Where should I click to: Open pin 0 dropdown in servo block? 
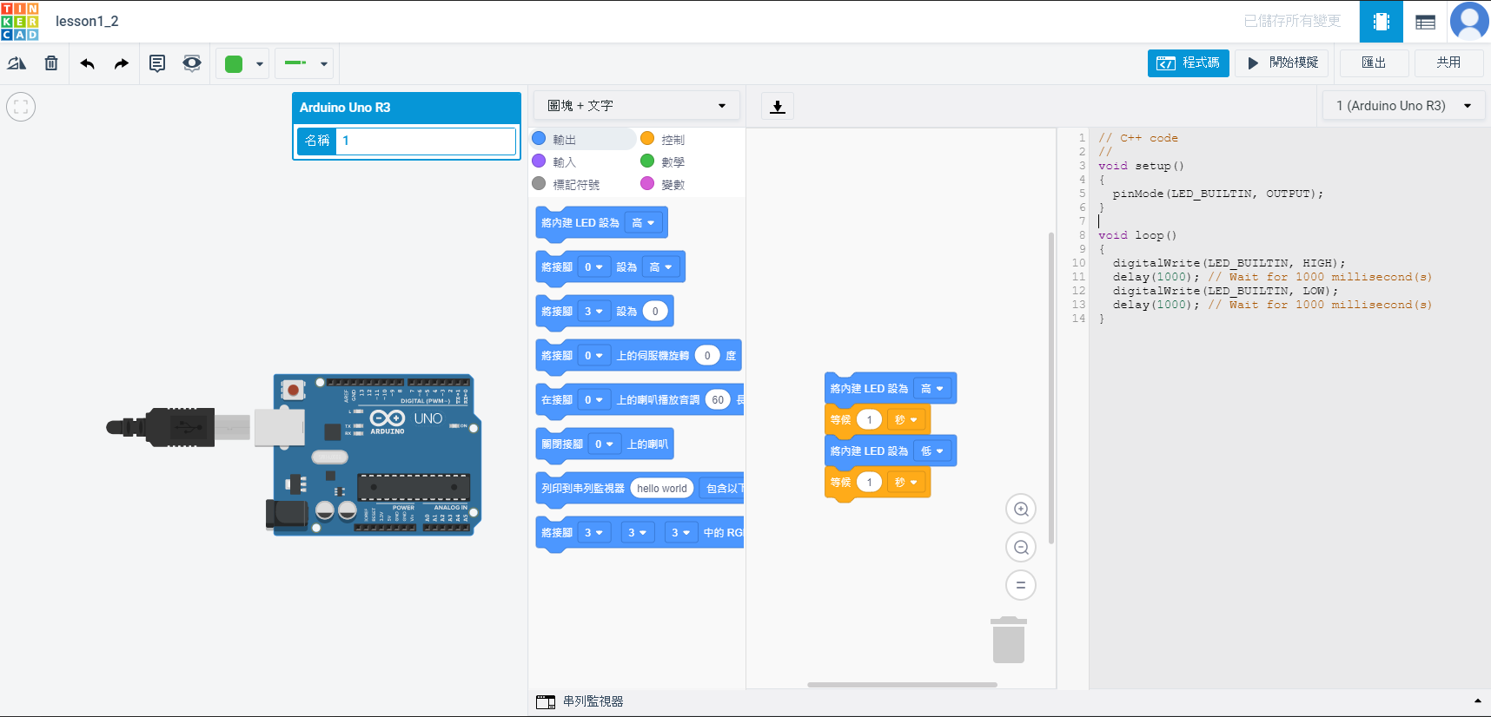[594, 356]
